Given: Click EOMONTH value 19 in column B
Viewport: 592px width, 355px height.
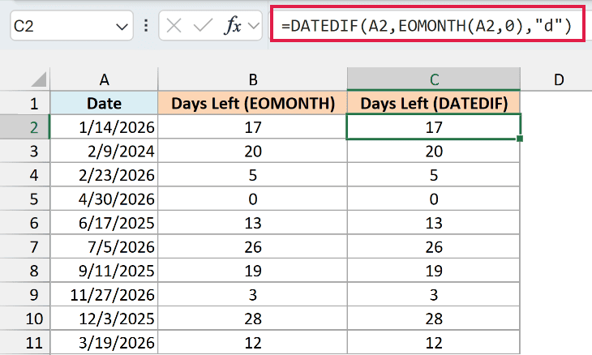Looking at the screenshot, I should tap(252, 271).
